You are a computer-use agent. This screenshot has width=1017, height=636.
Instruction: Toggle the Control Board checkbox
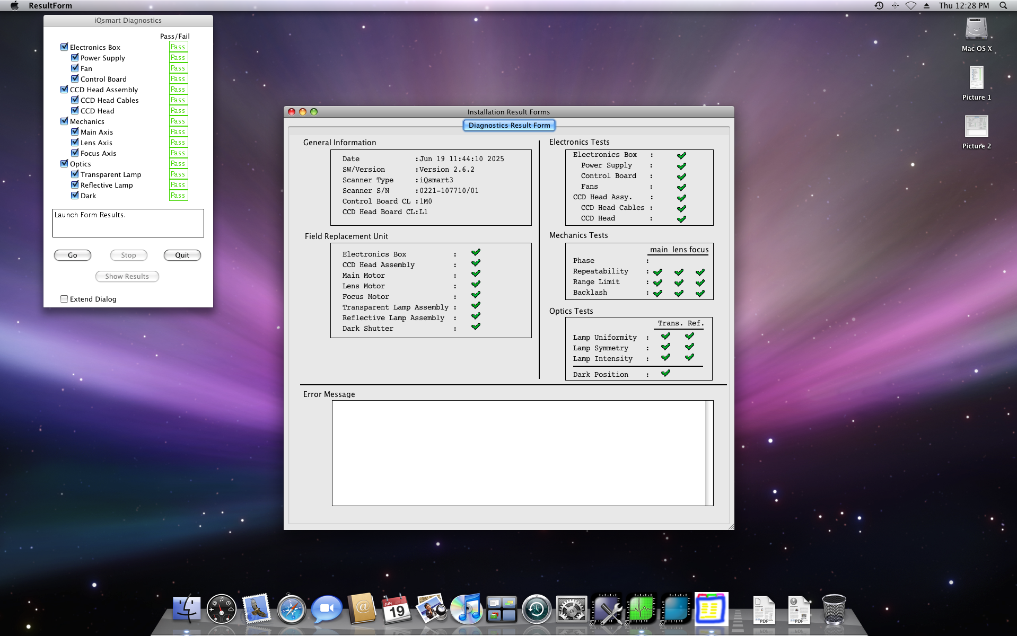coord(75,78)
